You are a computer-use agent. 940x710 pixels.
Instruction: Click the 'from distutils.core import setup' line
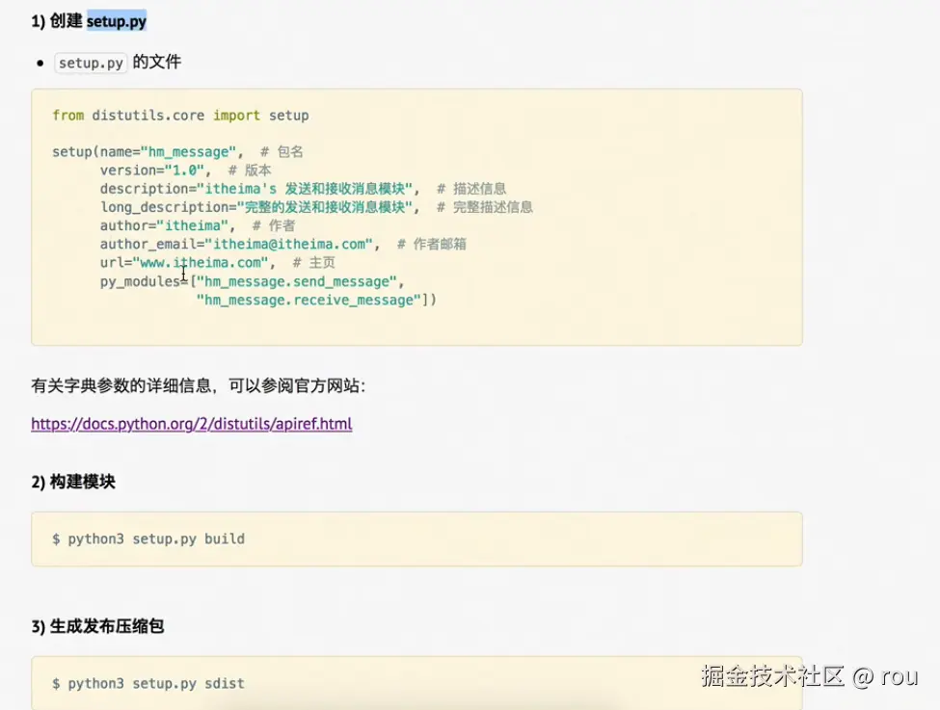coord(180,115)
